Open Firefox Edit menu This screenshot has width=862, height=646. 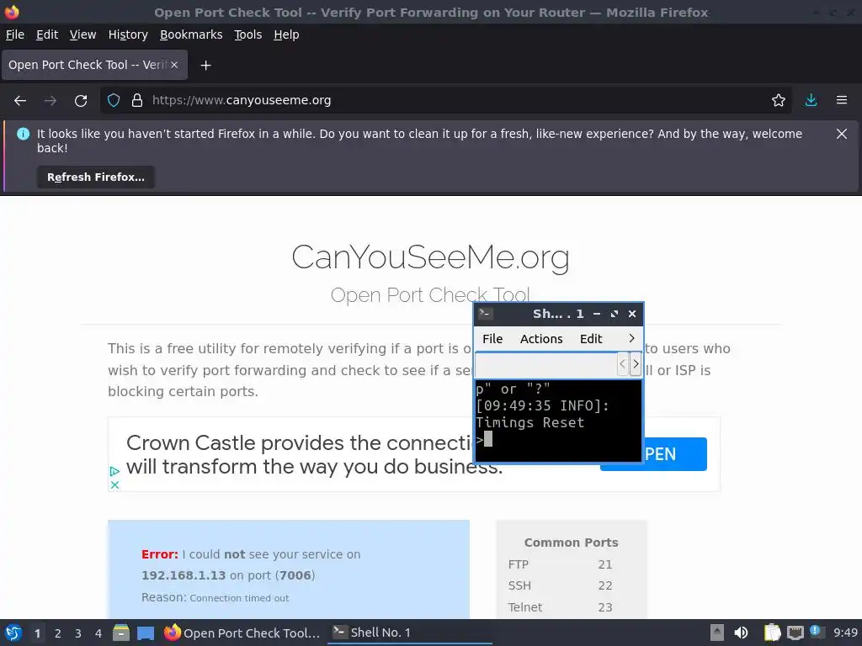pos(47,34)
